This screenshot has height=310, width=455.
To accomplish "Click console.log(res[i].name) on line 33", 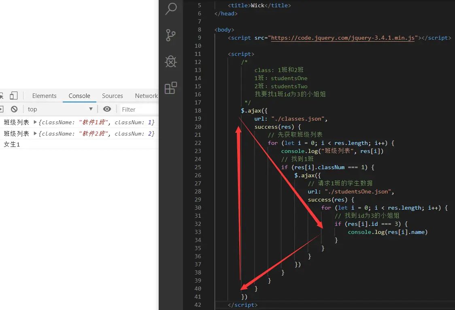I will coord(388,232).
